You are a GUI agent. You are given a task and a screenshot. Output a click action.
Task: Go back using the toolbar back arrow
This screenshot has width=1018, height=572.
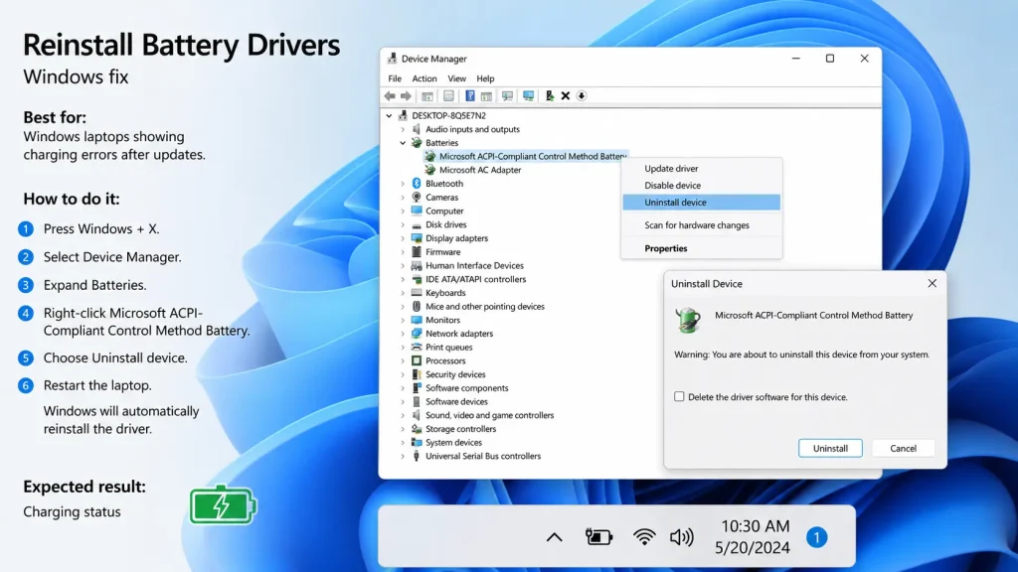tap(389, 96)
